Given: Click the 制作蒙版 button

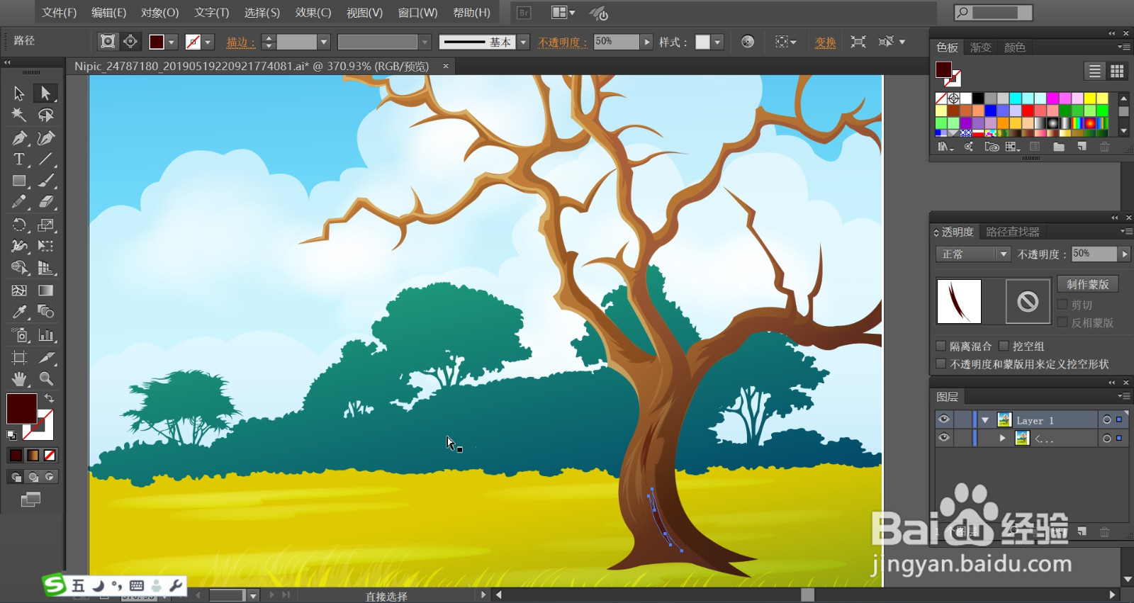Looking at the screenshot, I should tap(1088, 284).
